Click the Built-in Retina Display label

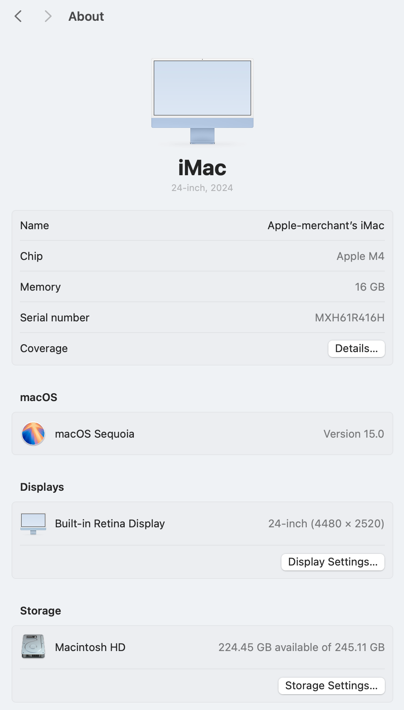pyautogui.click(x=110, y=524)
